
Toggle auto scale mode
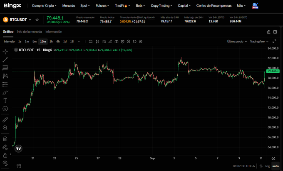pyautogui.click(x=276, y=166)
